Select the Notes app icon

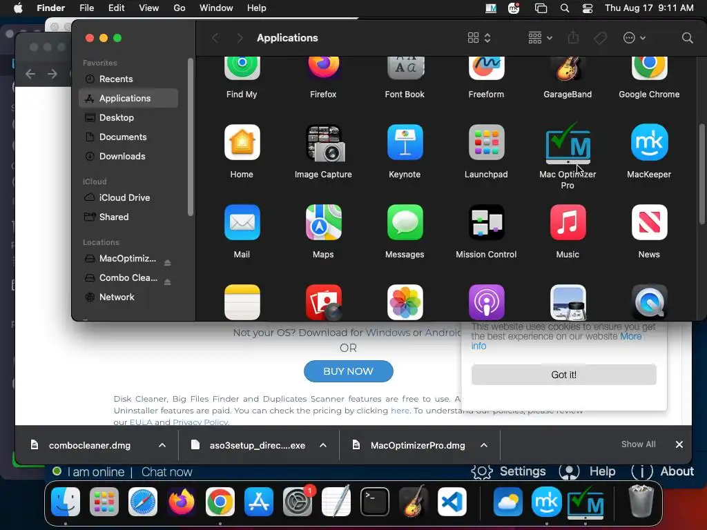[x=242, y=302]
